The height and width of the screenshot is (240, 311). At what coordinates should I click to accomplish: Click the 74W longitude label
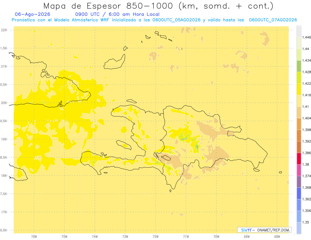tap(95, 237)
